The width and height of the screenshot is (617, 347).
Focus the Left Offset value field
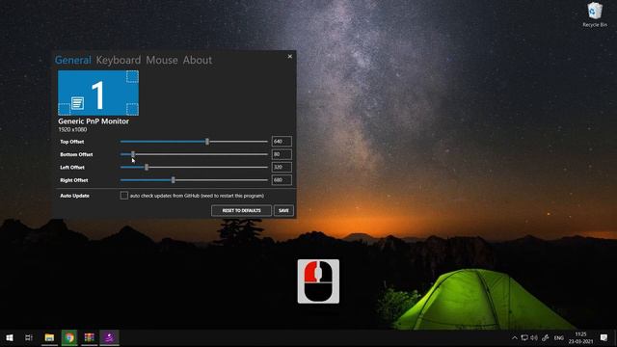point(282,167)
